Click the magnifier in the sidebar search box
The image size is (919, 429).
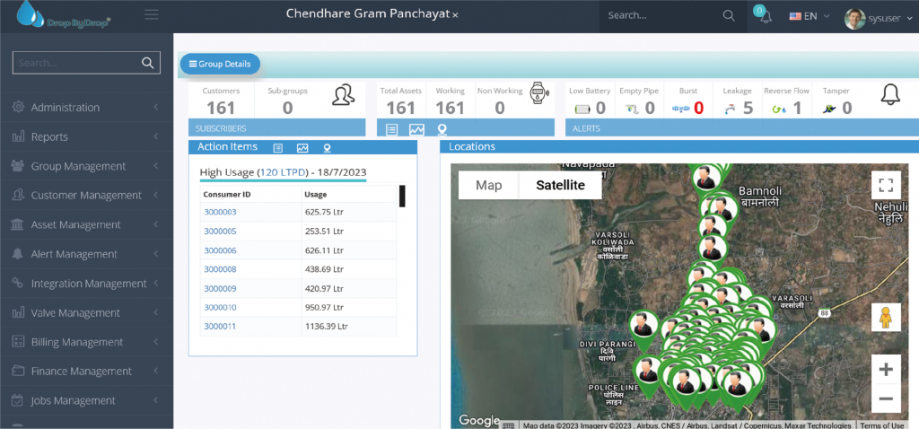pyautogui.click(x=148, y=63)
